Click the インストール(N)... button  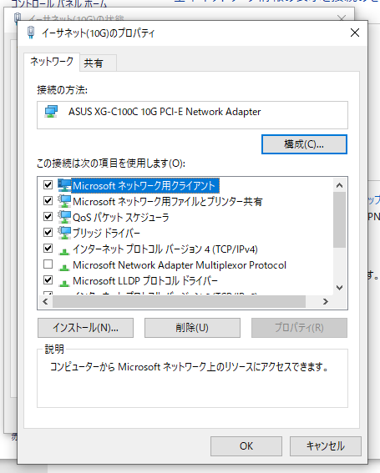[85, 328]
